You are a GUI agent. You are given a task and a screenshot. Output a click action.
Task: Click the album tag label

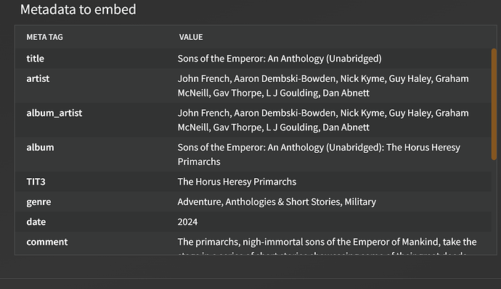(x=40, y=148)
